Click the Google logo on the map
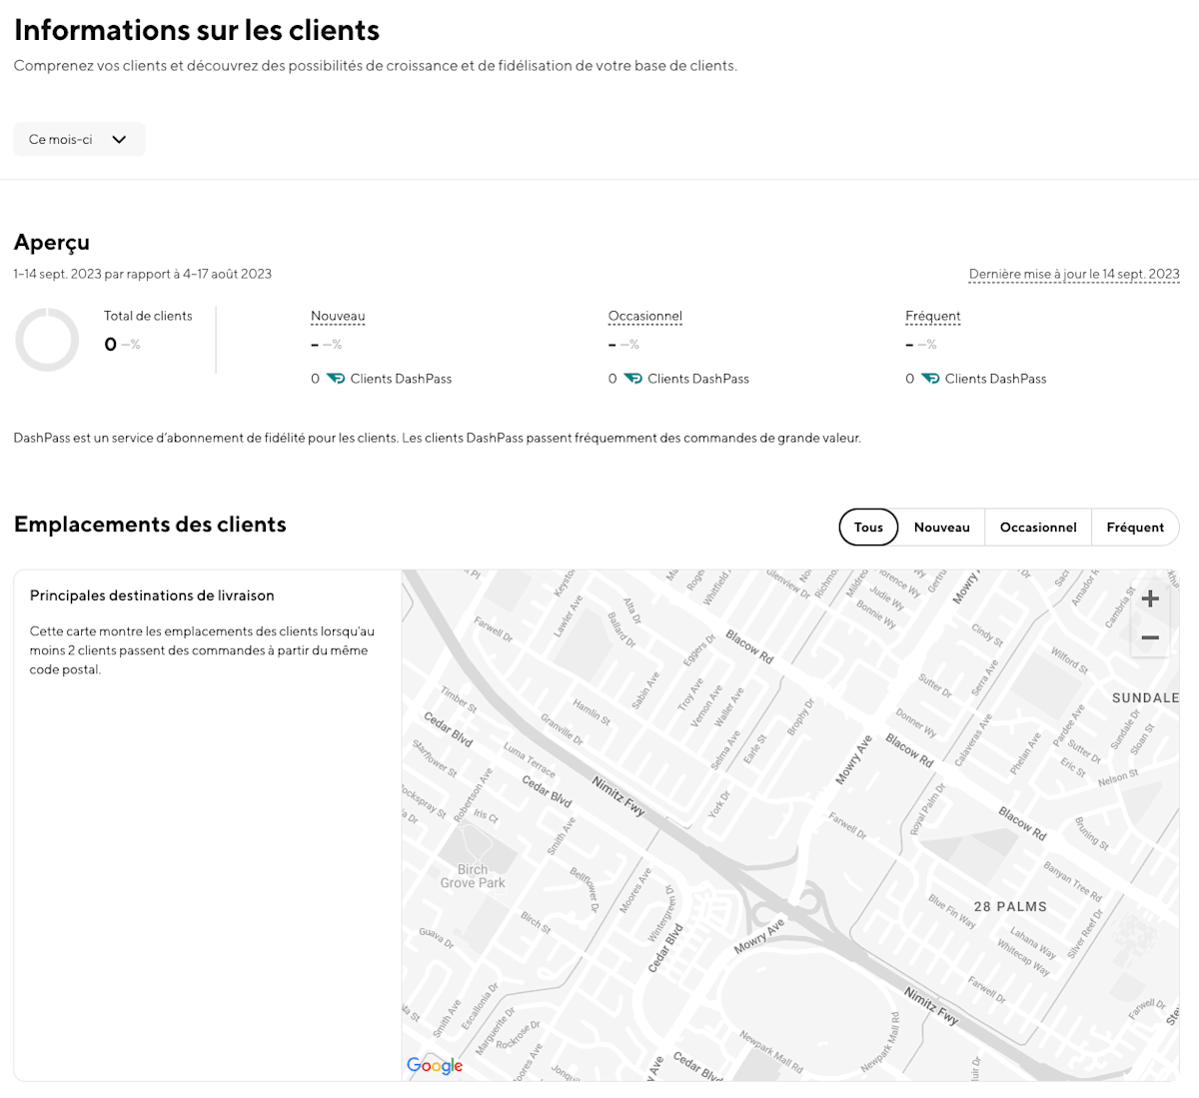The image size is (1199, 1098). [435, 1065]
